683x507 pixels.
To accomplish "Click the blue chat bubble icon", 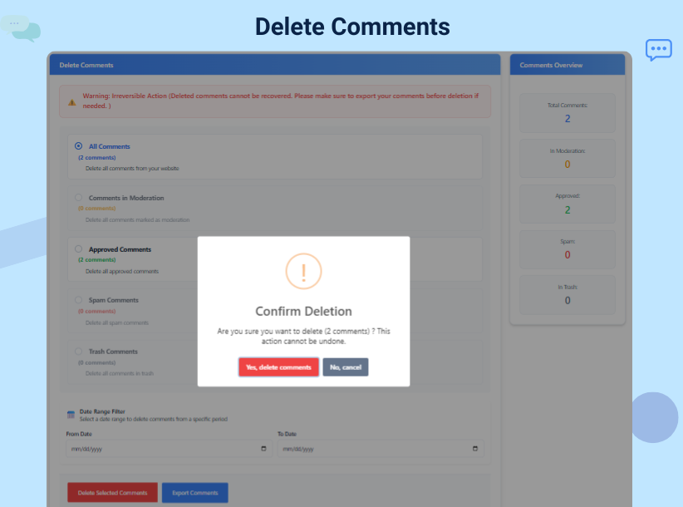I will (x=659, y=50).
